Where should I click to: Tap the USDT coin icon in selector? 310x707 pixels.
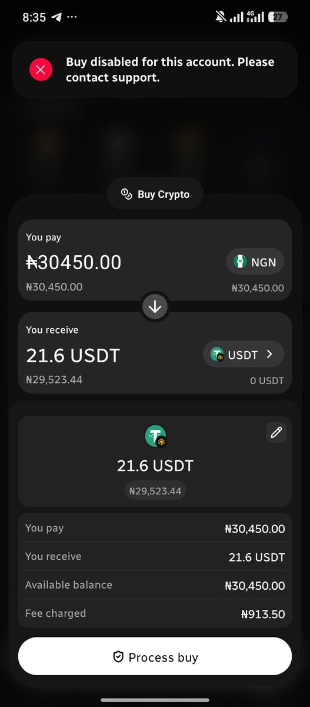click(x=218, y=355)
